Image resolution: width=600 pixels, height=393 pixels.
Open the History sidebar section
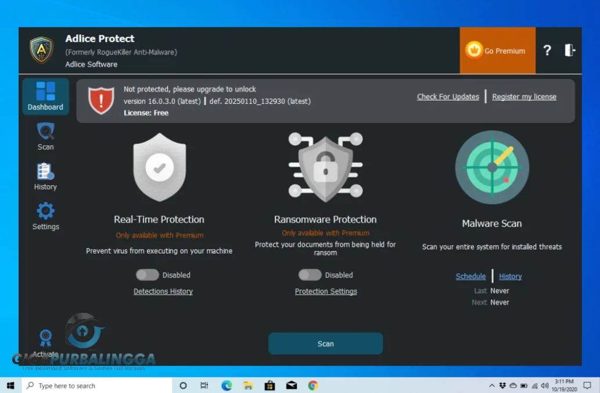click(45, 176)
